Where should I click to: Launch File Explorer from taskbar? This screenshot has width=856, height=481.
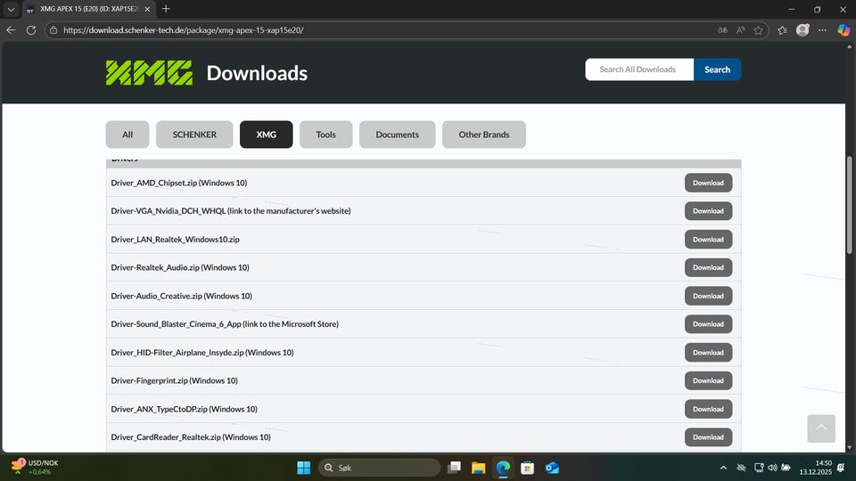click(478, 468)
